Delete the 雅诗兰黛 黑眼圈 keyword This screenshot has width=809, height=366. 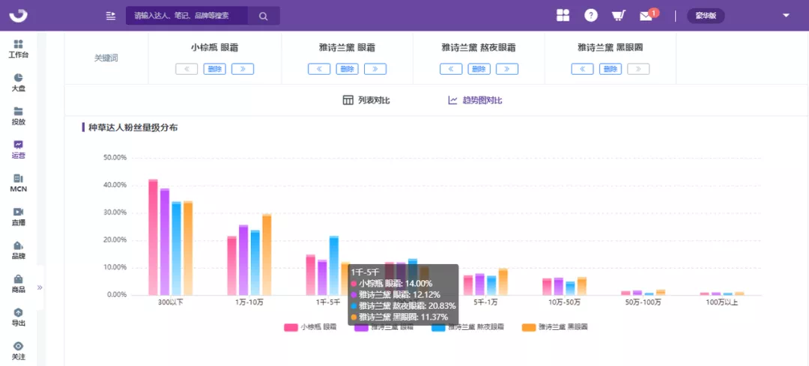610,69
